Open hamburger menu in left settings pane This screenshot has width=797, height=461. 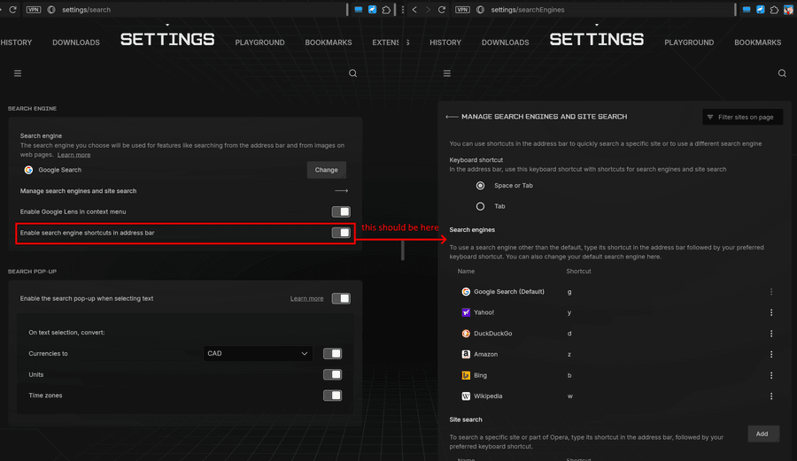tap(18, 73)
